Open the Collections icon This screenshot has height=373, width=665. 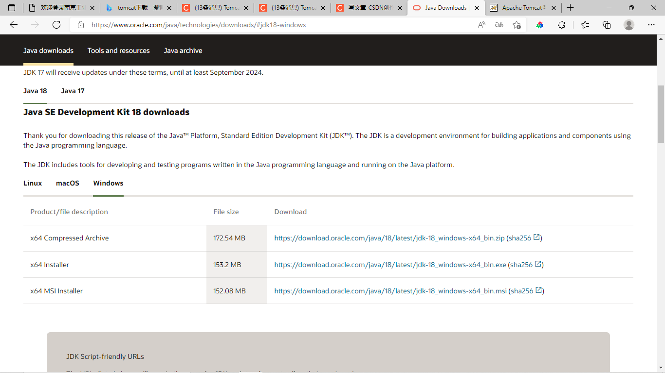coord(607,25)
